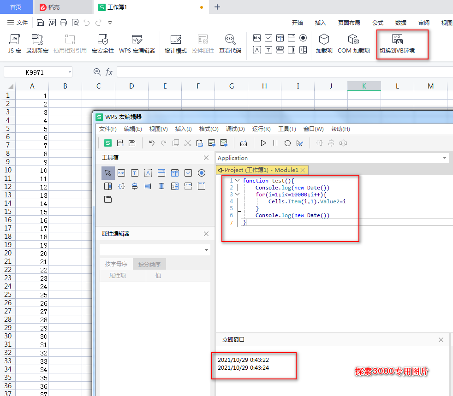453x396 pixels.
Task: Start 录制新宏 macro recording
Action: 37,44
